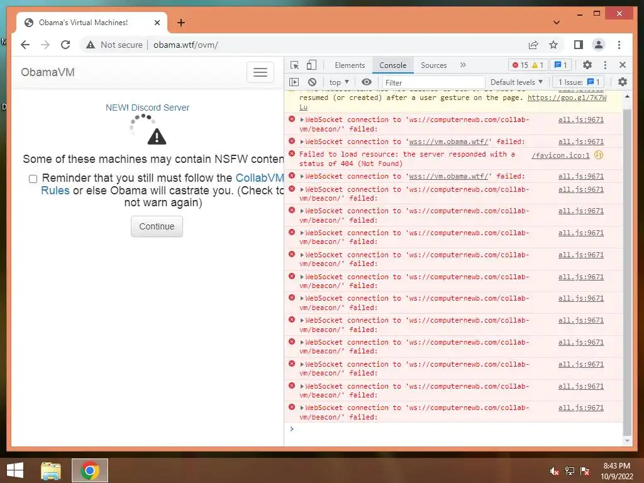Click the 1 Issue button

tap(579, 82)
